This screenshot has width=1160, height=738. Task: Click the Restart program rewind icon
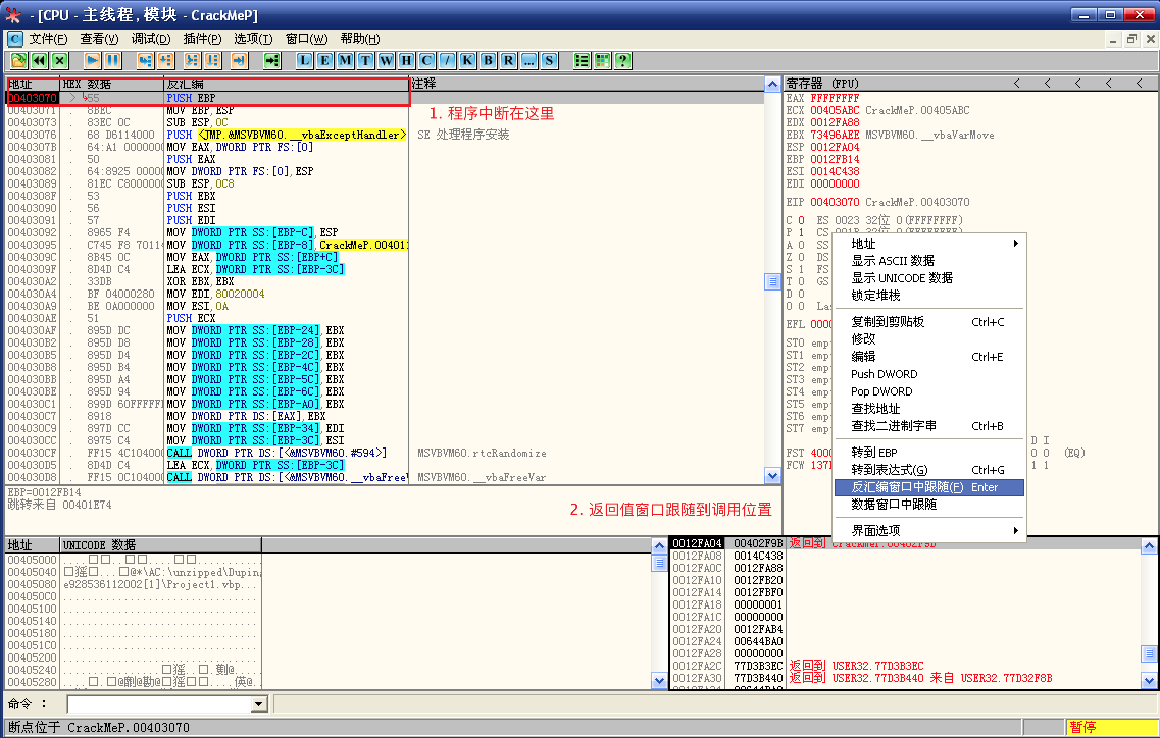coord(39,61)
